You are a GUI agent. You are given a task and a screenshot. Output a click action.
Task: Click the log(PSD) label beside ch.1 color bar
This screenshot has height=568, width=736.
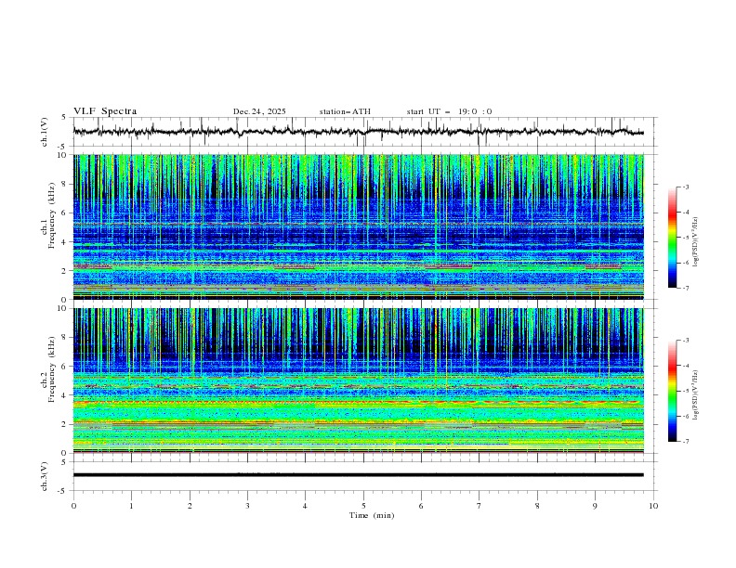click(696, 242)
